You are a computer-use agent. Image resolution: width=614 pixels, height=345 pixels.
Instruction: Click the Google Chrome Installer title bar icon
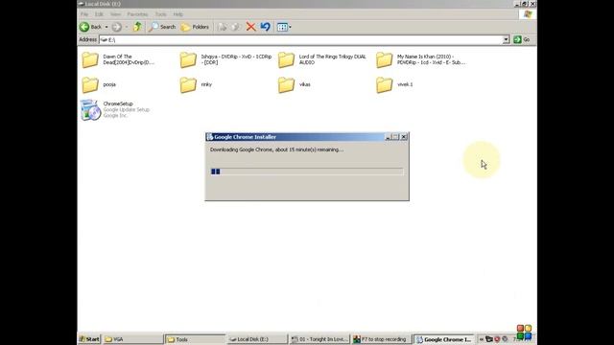pos(210,137)
